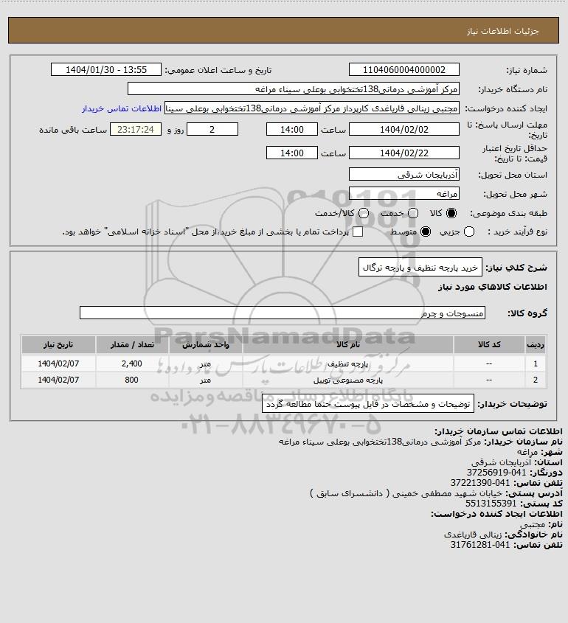Screen dimensions: 568x623
Task: Open اطلاعات تماس خریدار link
Action: pyautogui.click(x=122, y=108)
